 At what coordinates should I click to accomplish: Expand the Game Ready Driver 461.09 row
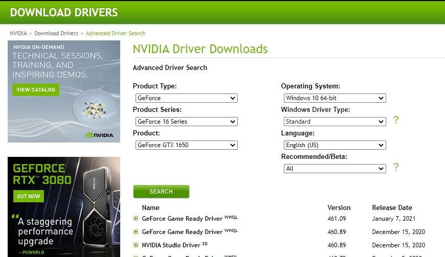tap(136, 219)
